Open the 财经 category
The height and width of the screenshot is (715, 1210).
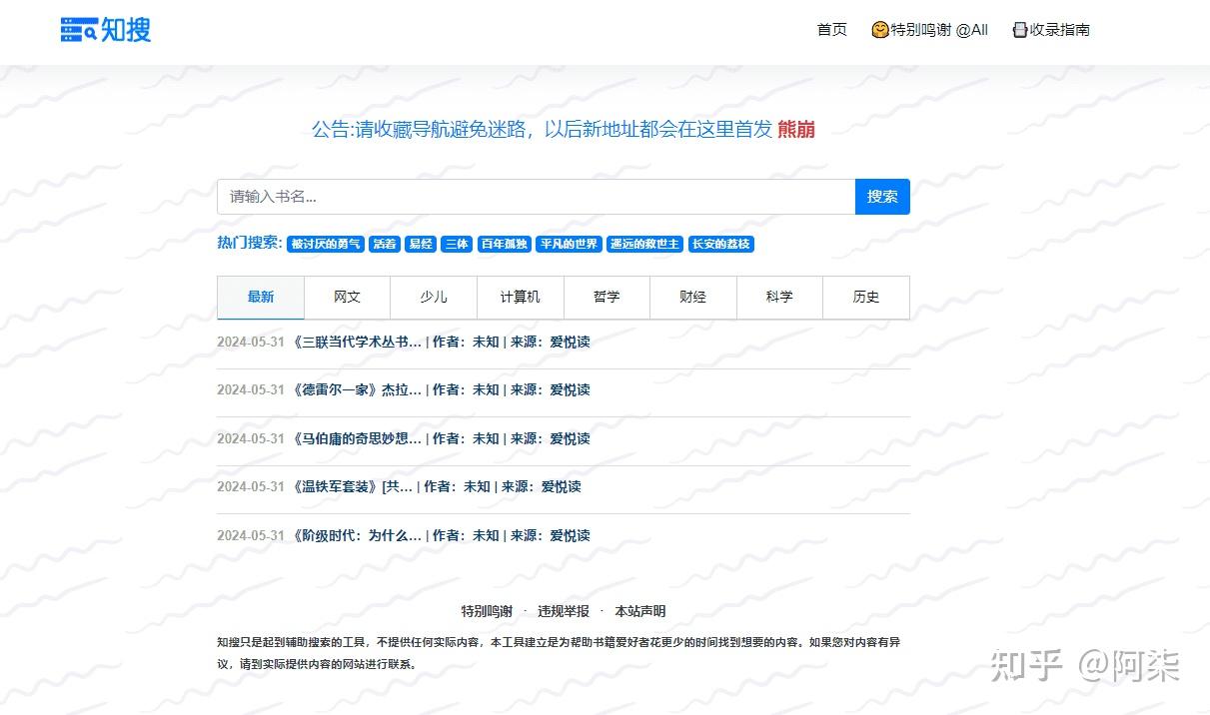point(693,297)
